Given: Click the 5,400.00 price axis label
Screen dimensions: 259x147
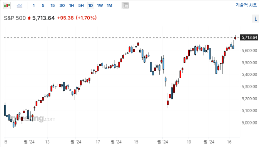Looking at the screenshot, I should point(249,75).
